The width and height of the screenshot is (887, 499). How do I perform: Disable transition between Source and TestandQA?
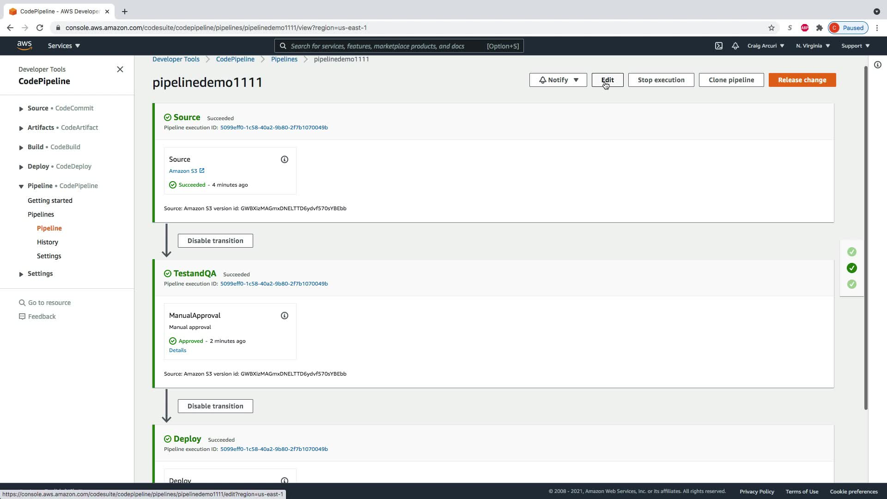[x=215, y=241]
